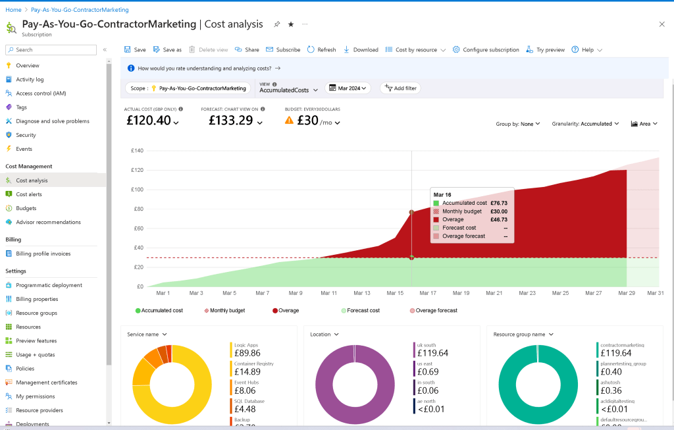674x430 pixels.
Task: Toggle Overage legend series in chart
Action: 286,310
